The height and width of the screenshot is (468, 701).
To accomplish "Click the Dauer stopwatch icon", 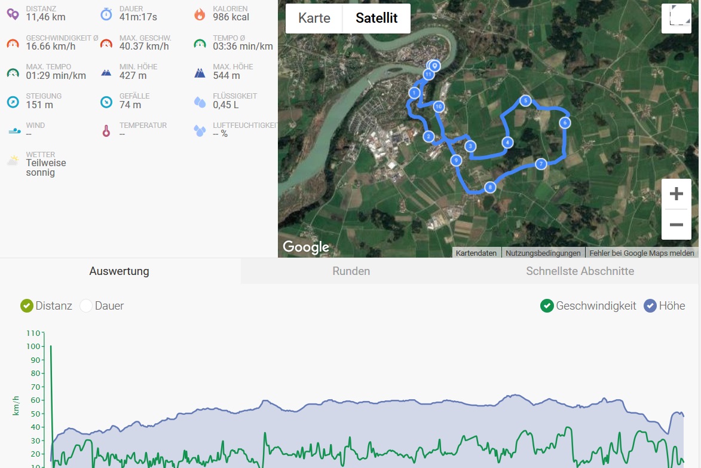I will click(106, 14).
